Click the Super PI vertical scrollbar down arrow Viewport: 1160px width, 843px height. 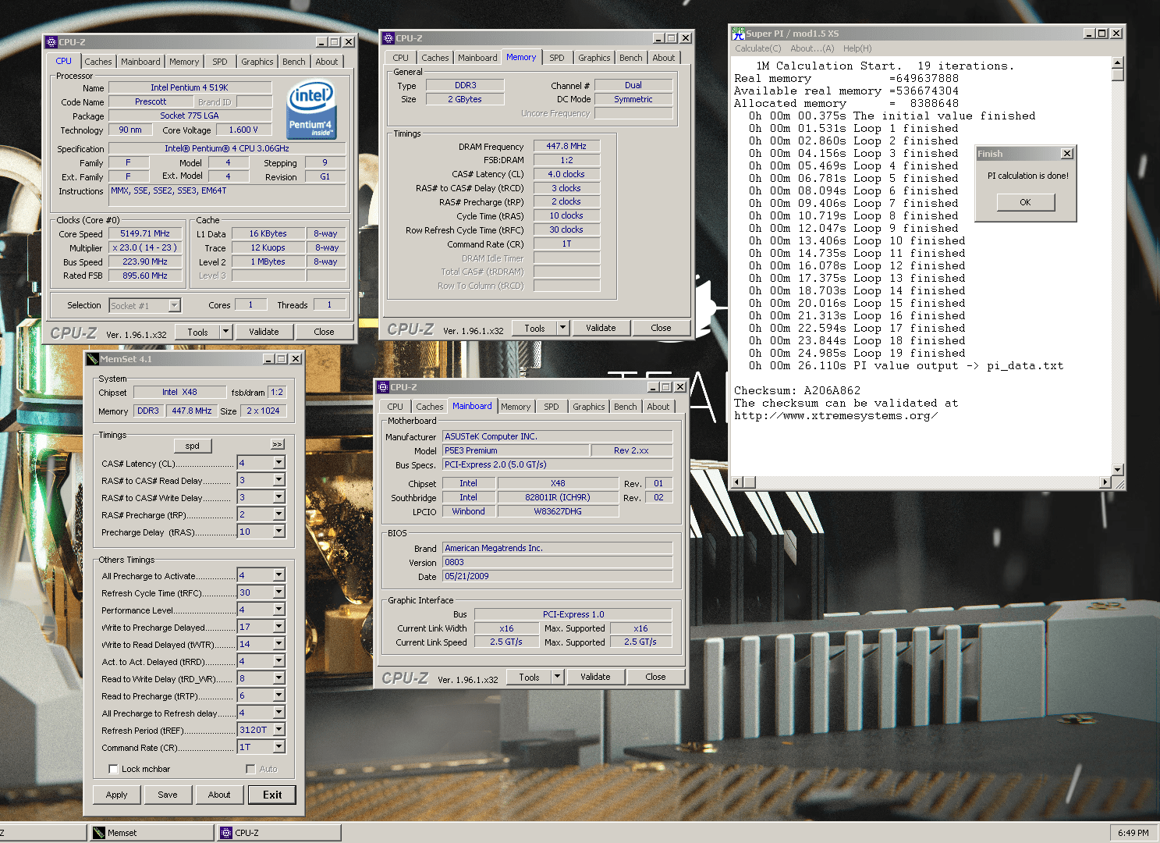click(x=1118, y=470)
